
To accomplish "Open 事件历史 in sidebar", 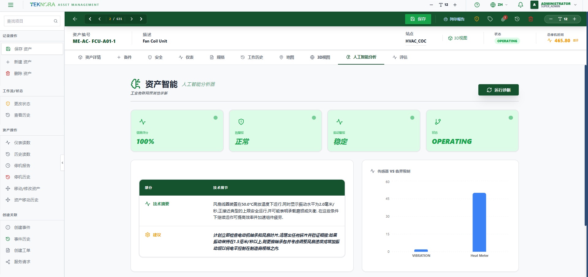I will pos(32,239).
